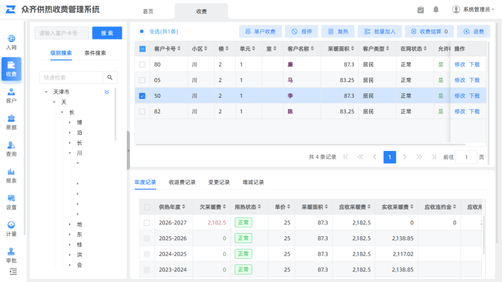Click the 退费 button
This screenshot has width=502, height=282.
pyautogui.click(x=474, y=31)
